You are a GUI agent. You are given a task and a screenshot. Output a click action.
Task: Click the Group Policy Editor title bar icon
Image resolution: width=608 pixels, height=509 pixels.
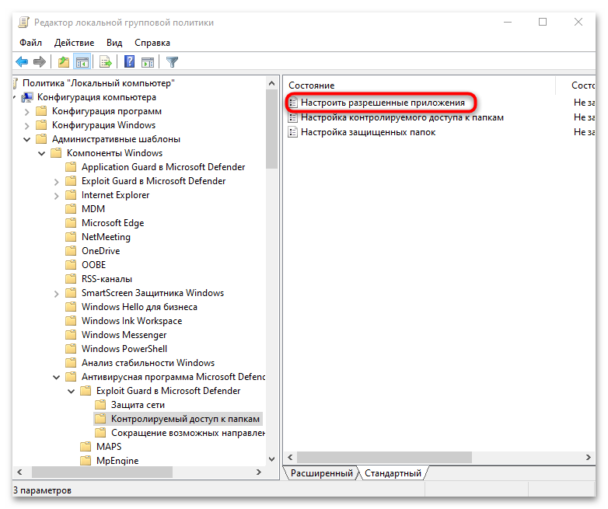[x=23, y=23]
